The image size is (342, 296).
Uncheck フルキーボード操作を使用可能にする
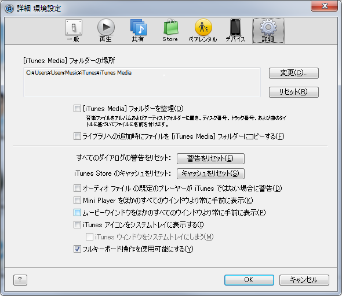pyautogui.click(x=77, y=249)
